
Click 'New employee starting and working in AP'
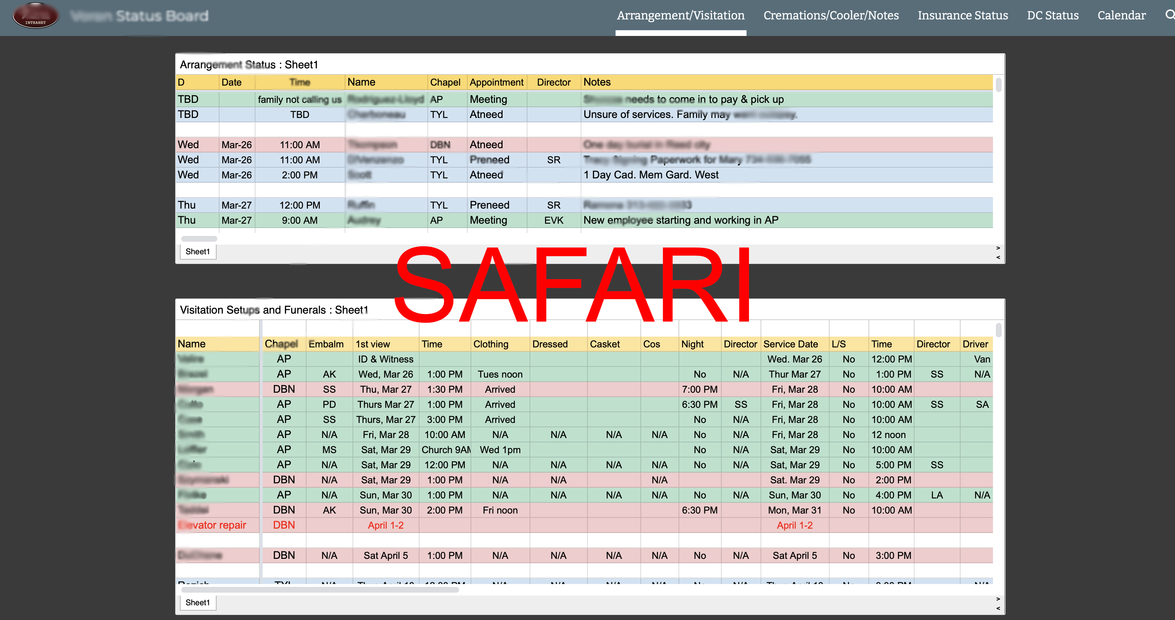(x=787, y=220)
